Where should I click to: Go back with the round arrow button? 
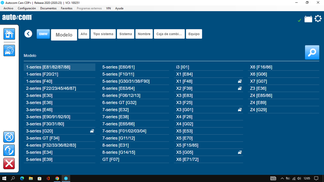click(x=28, y=34)
